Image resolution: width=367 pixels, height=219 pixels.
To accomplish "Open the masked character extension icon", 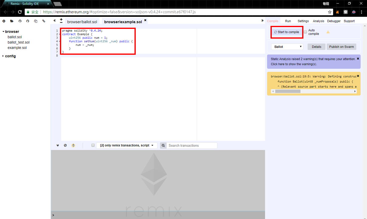I will pyautogui.click(x=354, y=12).
